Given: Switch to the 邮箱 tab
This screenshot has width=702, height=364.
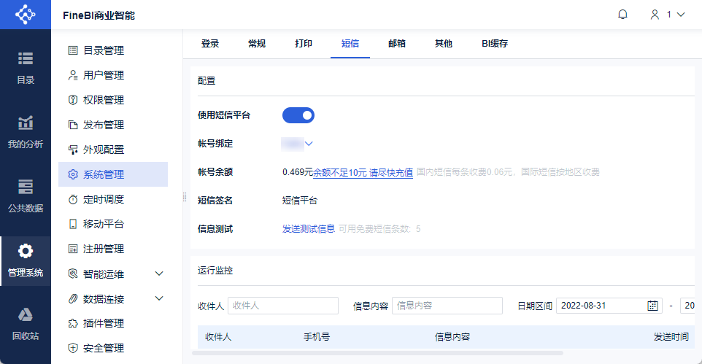Looking at the screenshot, I should click(397, 44).
